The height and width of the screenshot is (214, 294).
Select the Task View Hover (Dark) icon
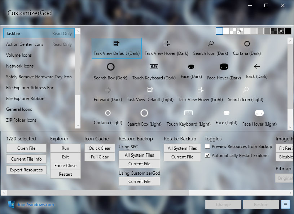pos(166,48)
